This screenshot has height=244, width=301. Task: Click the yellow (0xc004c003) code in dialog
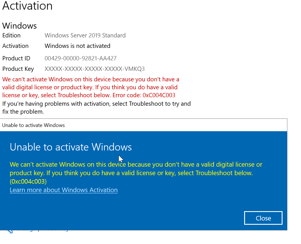tap(28, 181)
